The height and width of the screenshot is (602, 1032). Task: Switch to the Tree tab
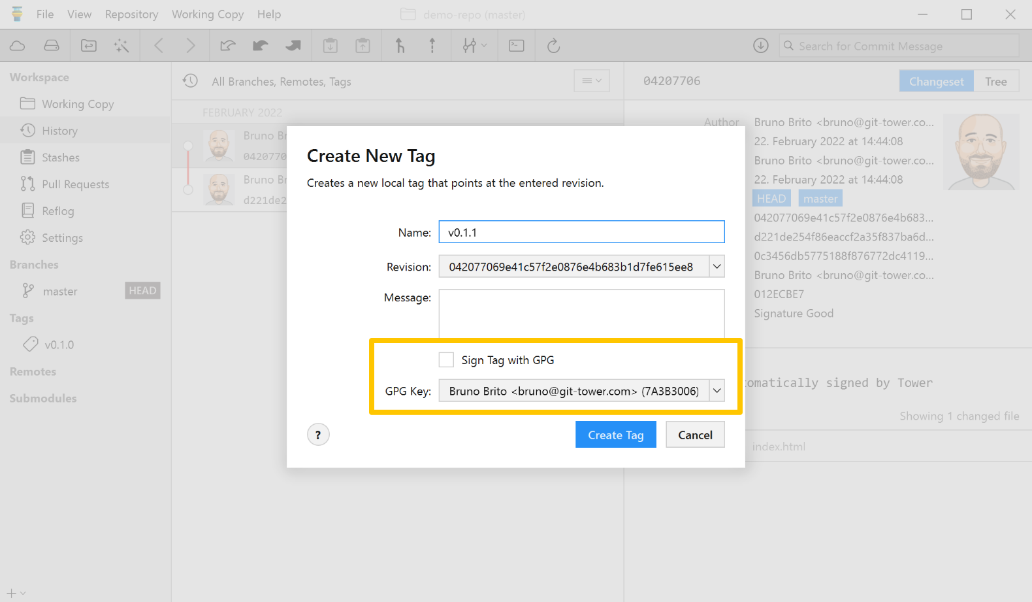(995, 81)
